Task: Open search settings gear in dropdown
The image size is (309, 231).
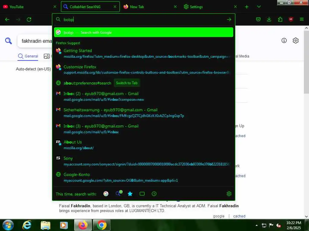Action: click(229, 194)
